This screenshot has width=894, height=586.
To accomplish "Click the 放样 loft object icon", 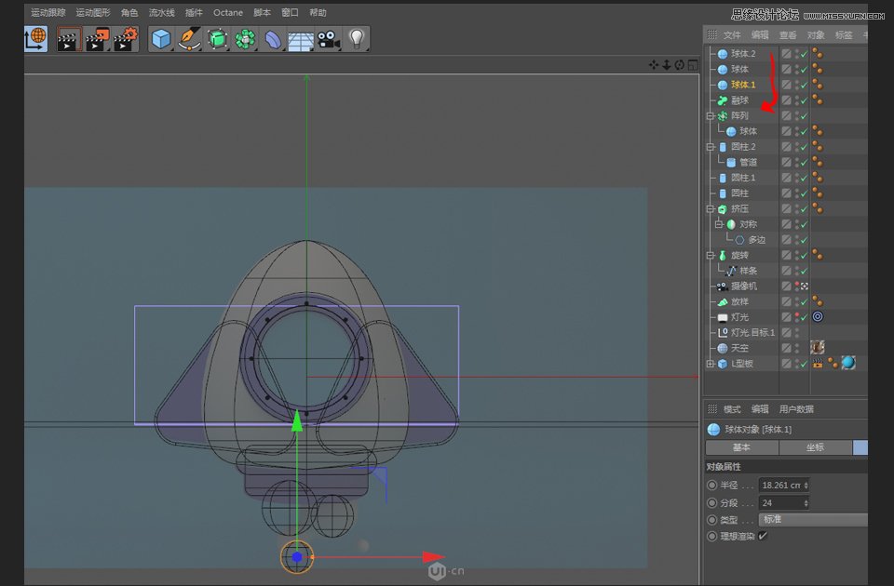I will click(722, 301).
